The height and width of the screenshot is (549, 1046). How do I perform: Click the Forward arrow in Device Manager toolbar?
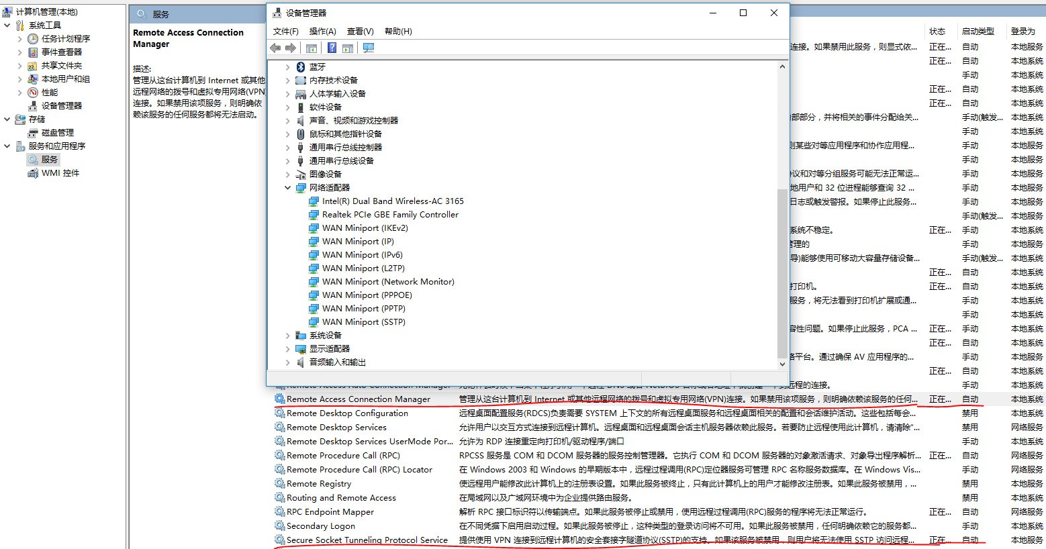pos(291,48)
